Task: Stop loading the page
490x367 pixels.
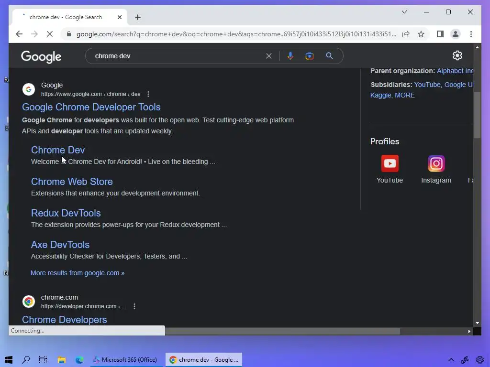Action: point(50,34)
